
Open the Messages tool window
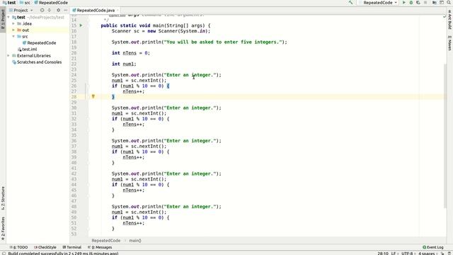tap(100, 247)
